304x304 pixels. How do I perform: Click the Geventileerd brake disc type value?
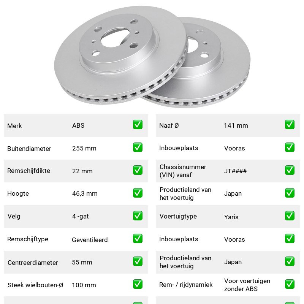(90, 240)
